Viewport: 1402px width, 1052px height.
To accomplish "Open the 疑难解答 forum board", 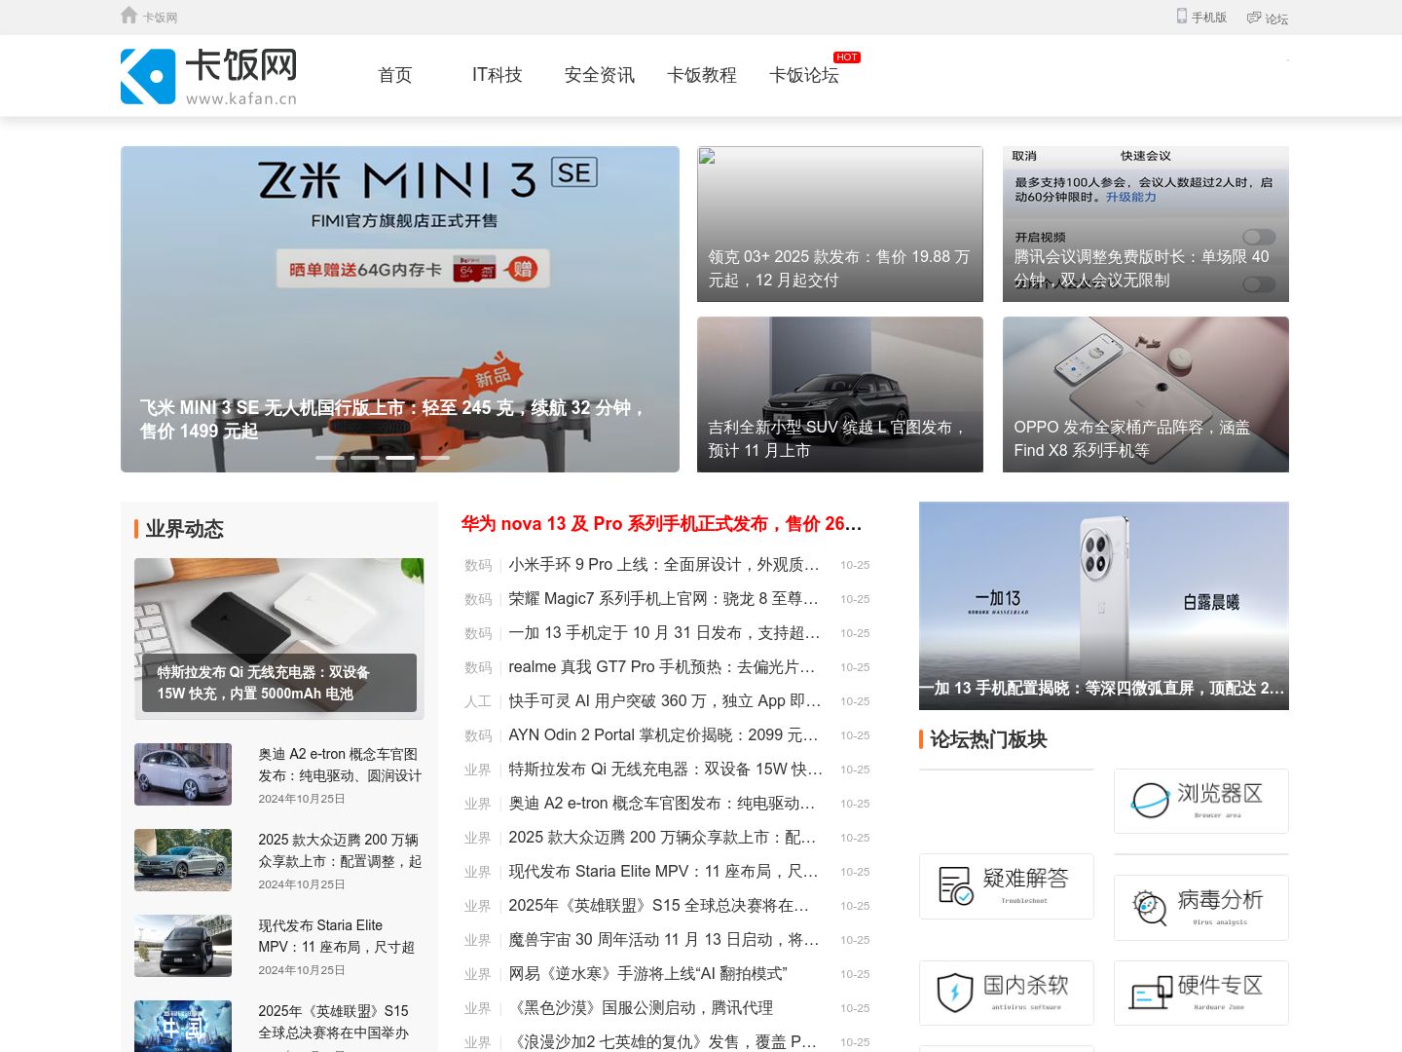I will [1007, 886].
